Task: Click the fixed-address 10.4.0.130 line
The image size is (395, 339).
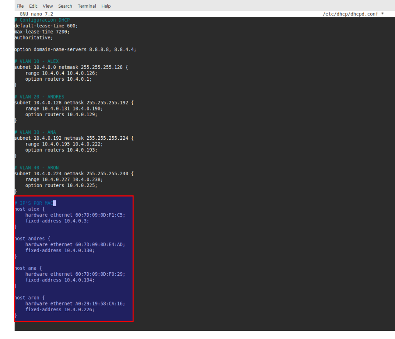Action: (x=60, y=250)
